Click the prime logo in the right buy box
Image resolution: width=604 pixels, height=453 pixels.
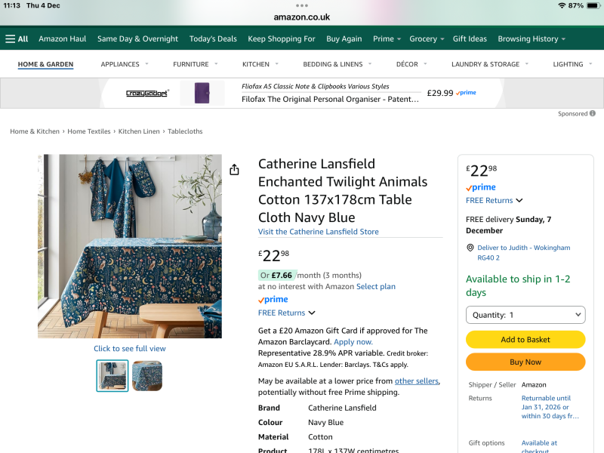[x=481, y=187]
